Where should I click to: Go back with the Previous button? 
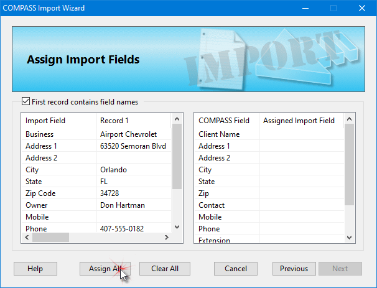(294, 269)
